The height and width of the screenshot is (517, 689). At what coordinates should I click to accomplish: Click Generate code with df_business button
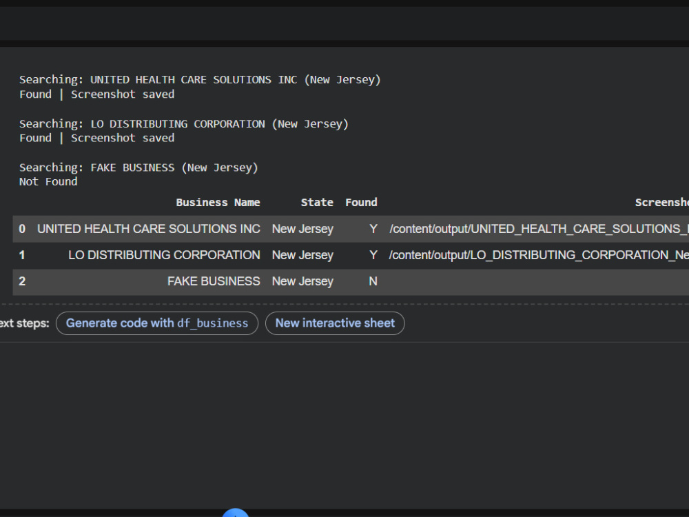pyautogui.click(x=157, y=323)
